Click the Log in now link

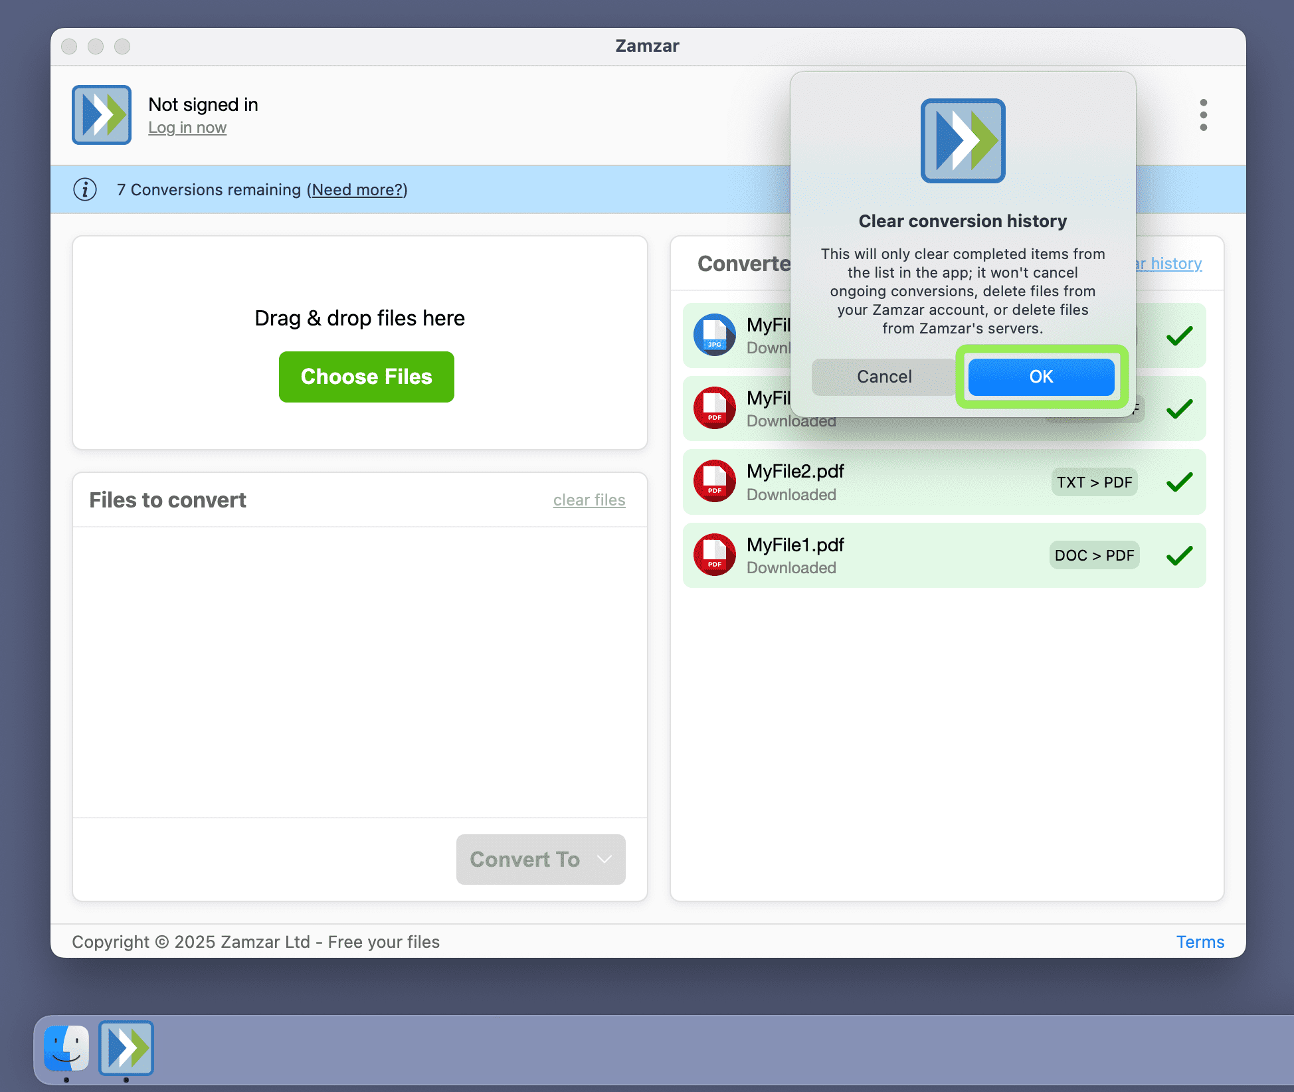tap(187, 128)
